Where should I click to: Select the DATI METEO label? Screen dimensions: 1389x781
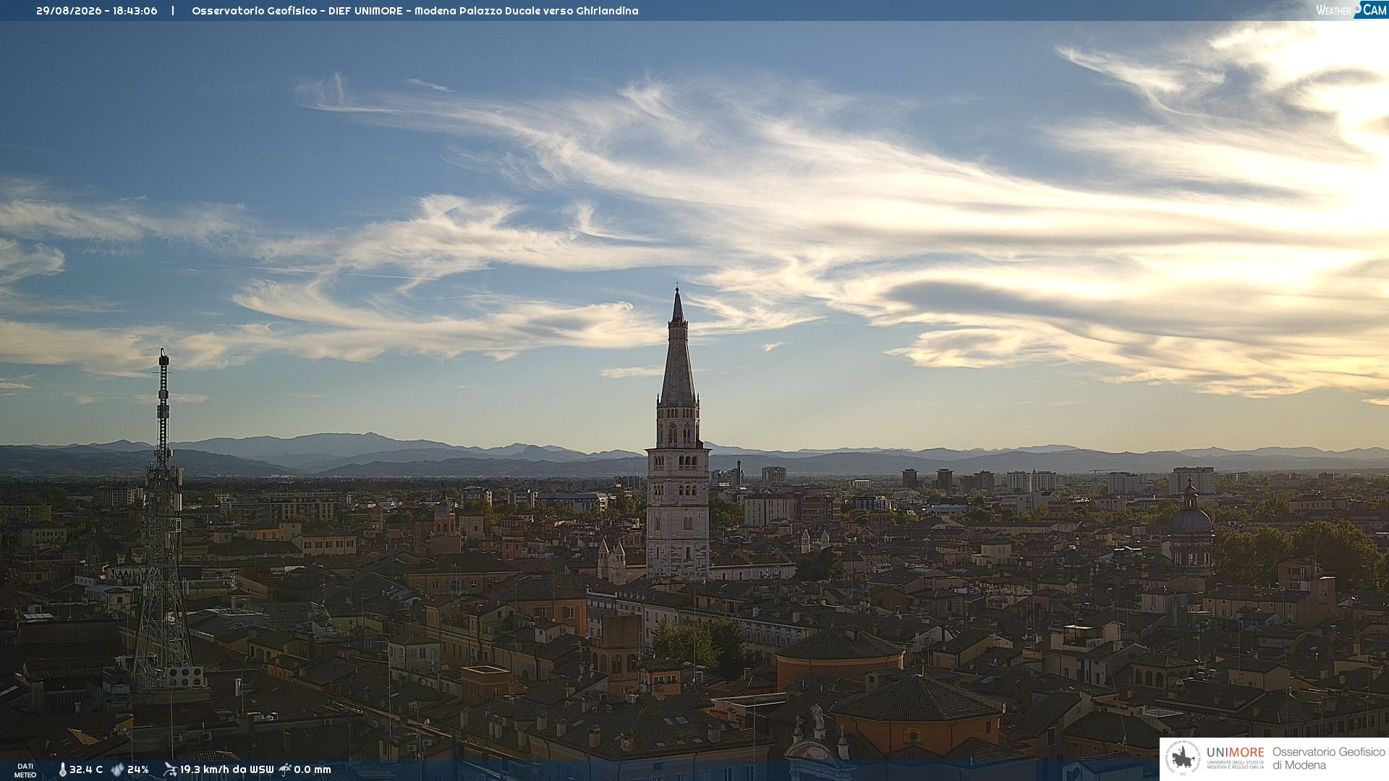click(25, 770)
